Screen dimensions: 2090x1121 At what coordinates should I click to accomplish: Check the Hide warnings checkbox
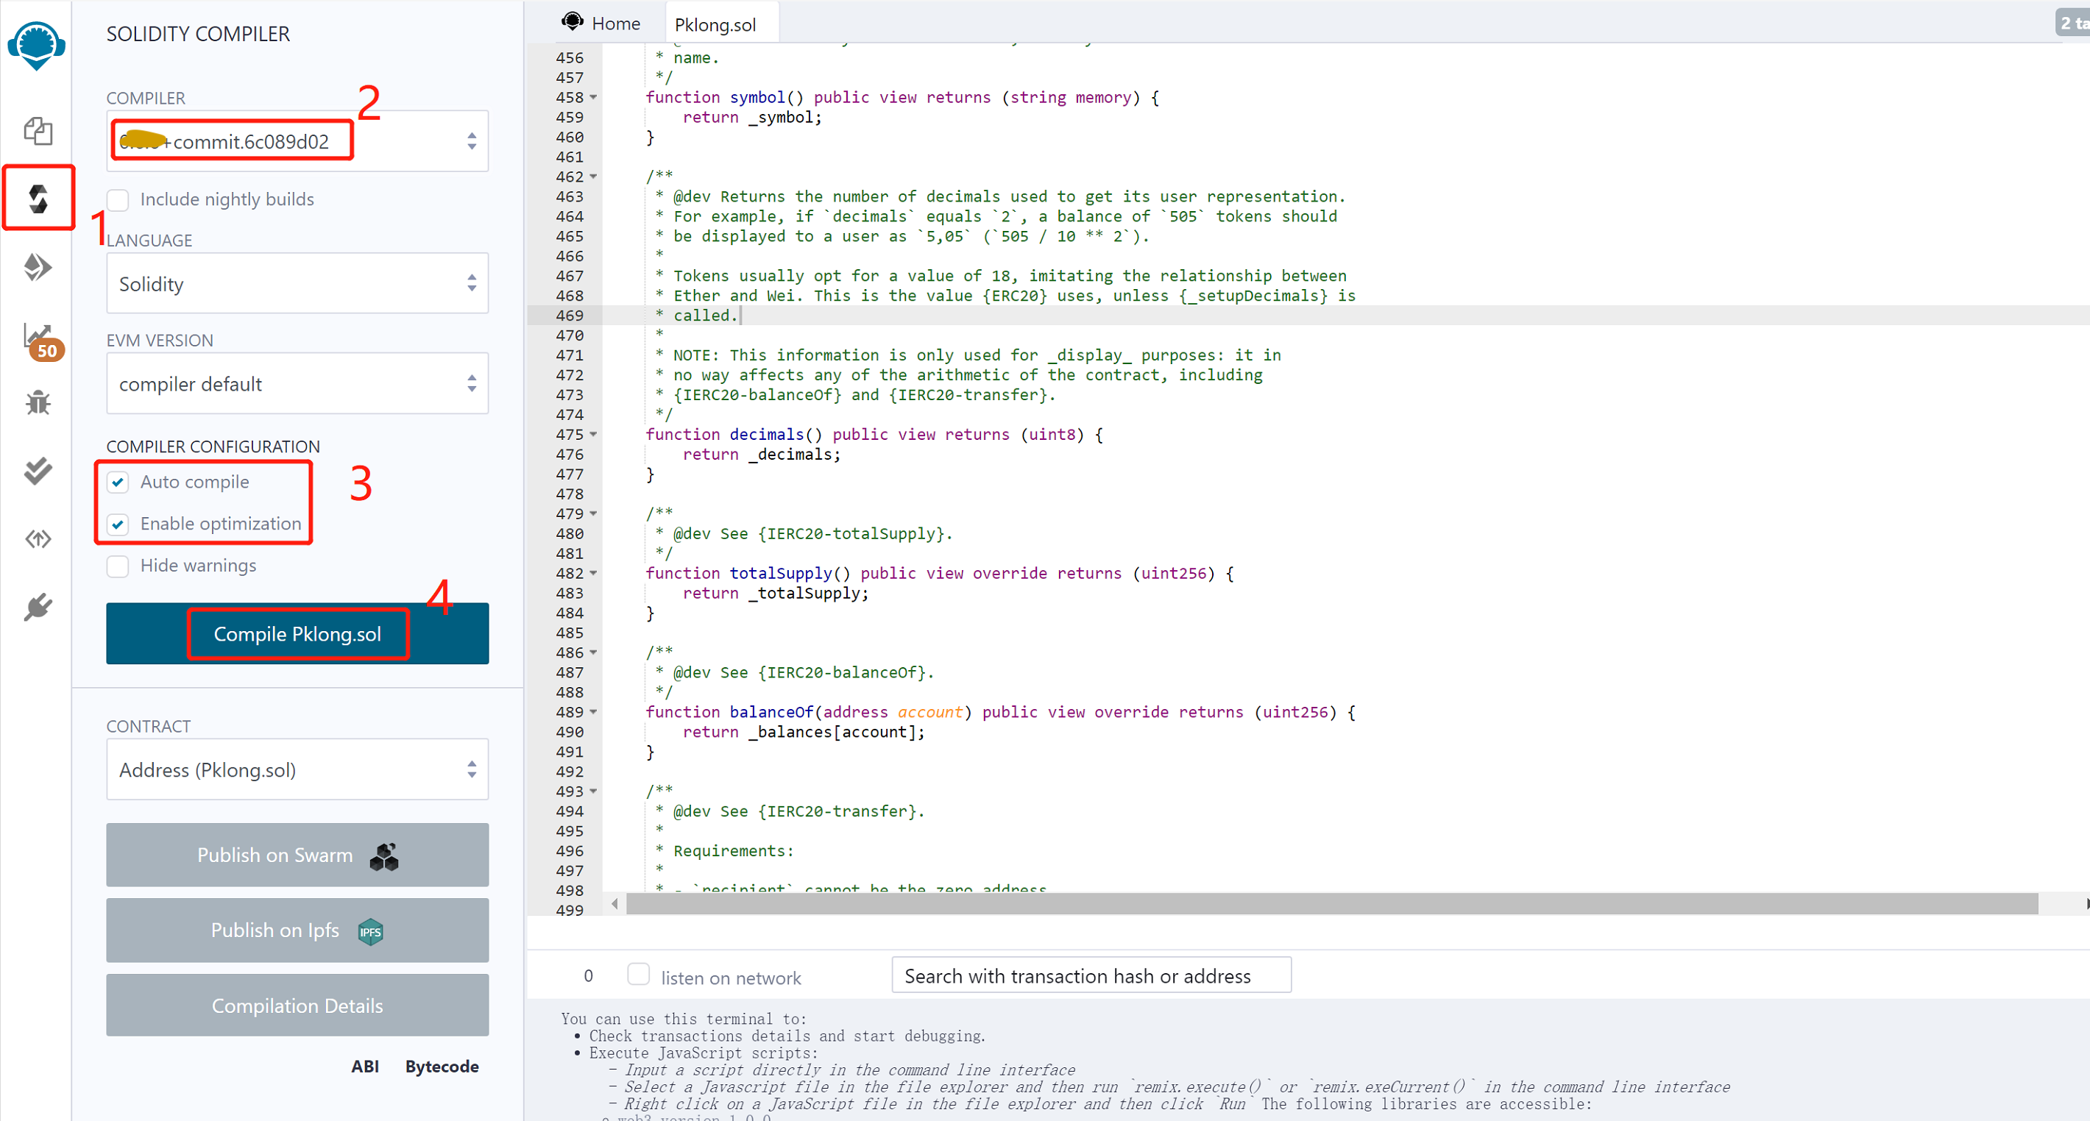tap(118, 566)
